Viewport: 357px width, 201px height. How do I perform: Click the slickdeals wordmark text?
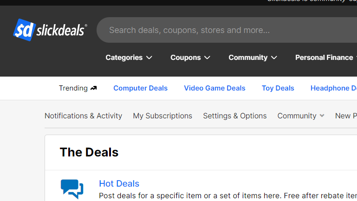62,30
